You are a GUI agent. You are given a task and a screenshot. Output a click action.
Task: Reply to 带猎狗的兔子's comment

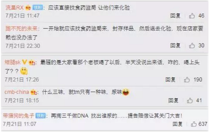178,124
